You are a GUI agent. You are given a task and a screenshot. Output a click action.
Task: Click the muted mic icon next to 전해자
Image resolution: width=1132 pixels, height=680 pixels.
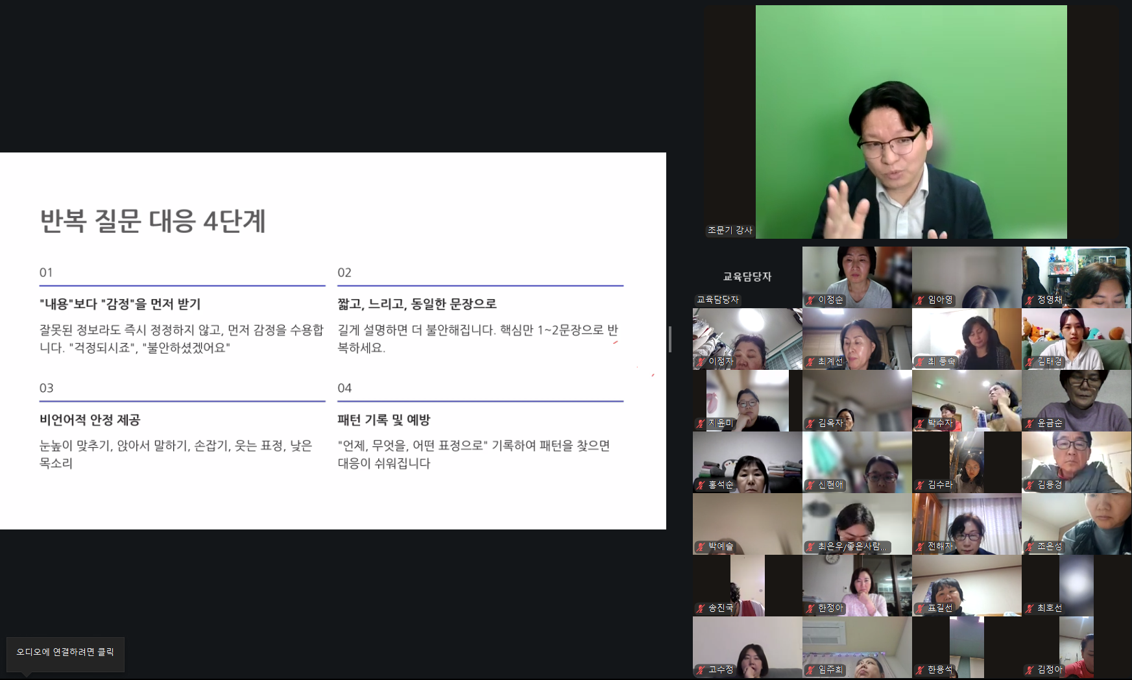(920, 546)
